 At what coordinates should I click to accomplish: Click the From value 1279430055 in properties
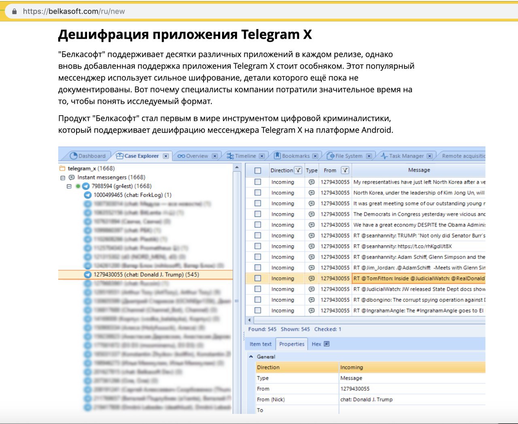[355, 389]
